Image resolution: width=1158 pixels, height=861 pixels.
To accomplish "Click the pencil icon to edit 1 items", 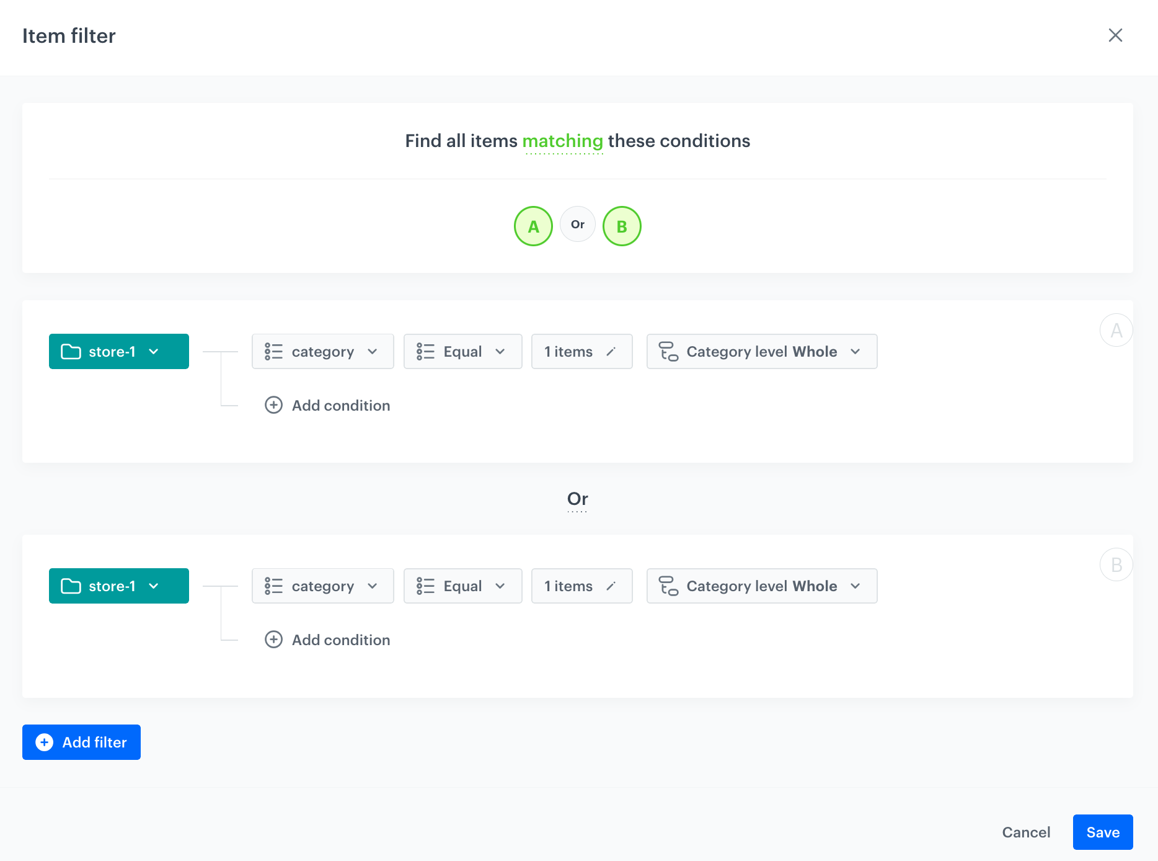I will pos(612,351).
